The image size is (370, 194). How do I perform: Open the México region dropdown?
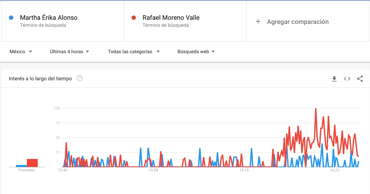point(21,52)
